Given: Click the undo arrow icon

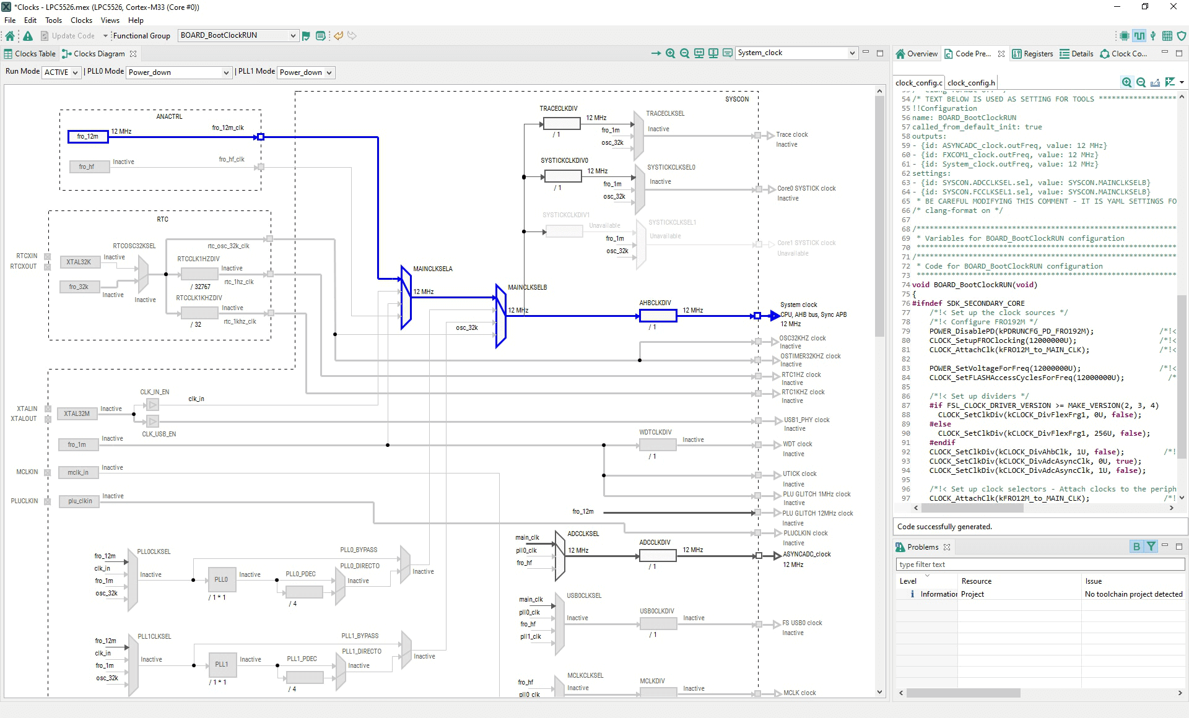Looking at the screenshot, I should 339,36.
